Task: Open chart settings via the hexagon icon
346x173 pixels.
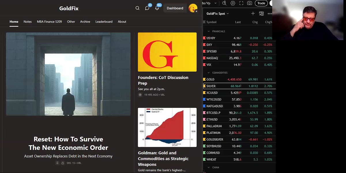Action: pos(233,3)
